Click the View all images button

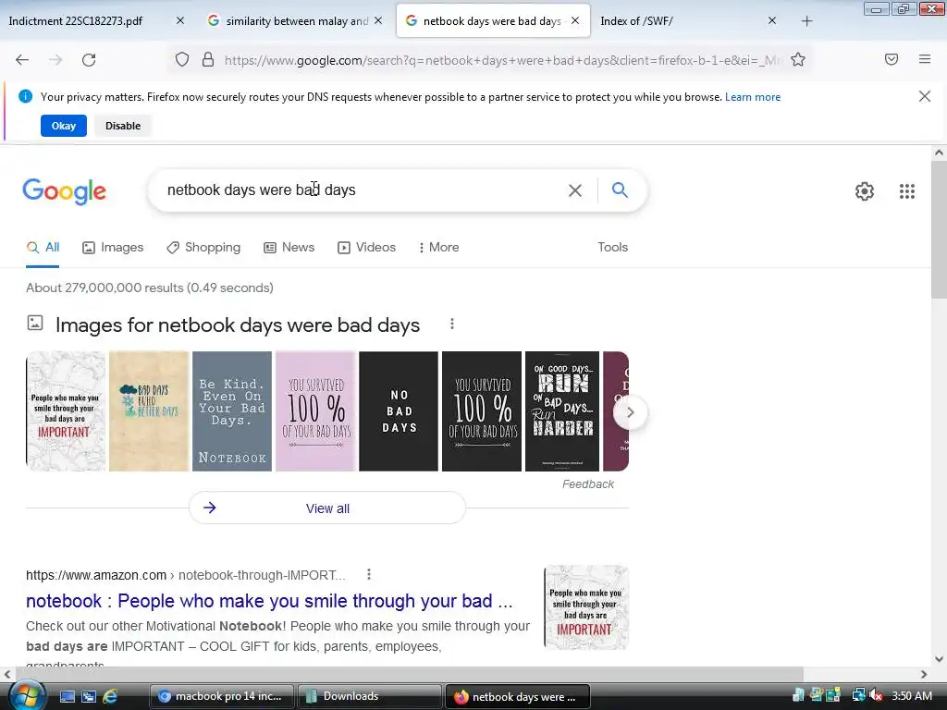coord(327,508)
